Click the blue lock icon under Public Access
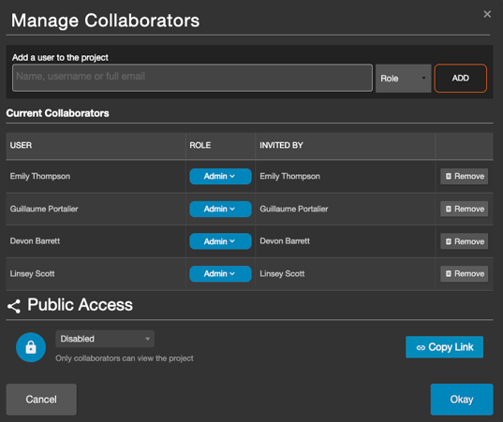503x422 pixels. coord(31,347)
